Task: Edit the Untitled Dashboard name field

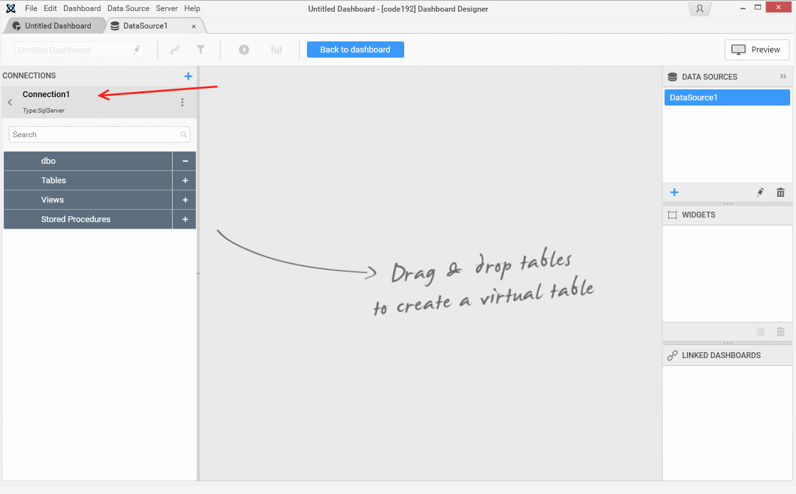Action: pos(79,50)
